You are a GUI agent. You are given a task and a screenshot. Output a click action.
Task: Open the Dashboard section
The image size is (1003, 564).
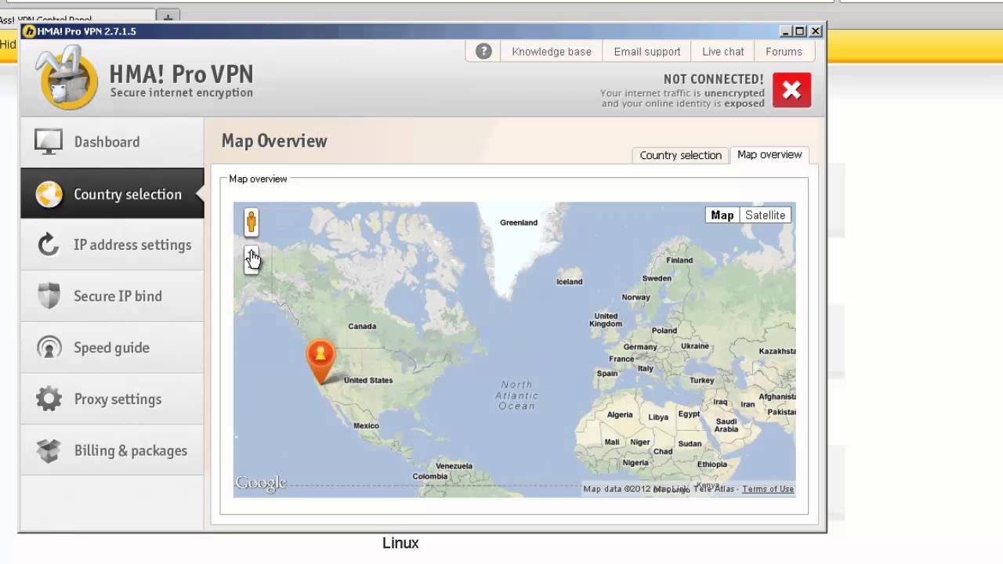112,142
